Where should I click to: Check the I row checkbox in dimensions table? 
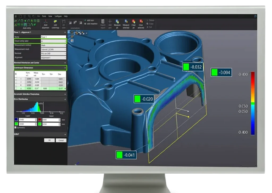pyautogui.click(x=16, y=79)
